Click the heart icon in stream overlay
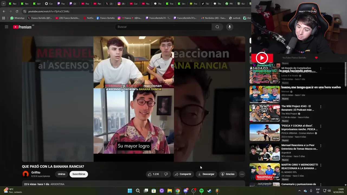Image resolution: width=347 pixels, height=195 pixels. point(316,58)
